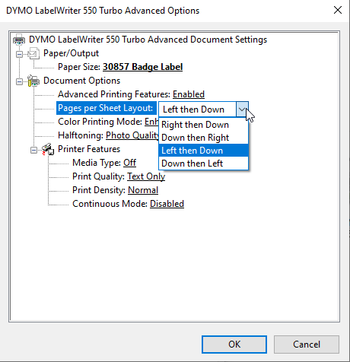350x362 pixels.
Task: Collapse the Paper/Output tree node
Action: point(19,54)
